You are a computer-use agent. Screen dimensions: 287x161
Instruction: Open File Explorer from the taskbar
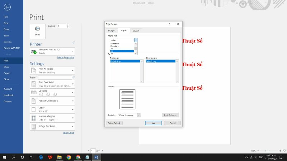(59, 157)
